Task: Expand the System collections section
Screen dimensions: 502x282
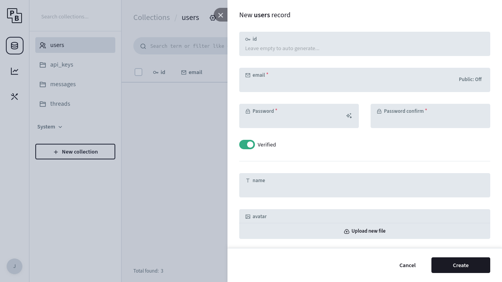Action: 50,127
